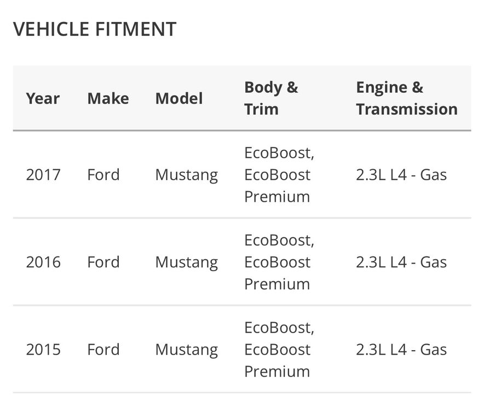Click the Body & Trim header
Viewport: 484px width, 411px height.
271,98
